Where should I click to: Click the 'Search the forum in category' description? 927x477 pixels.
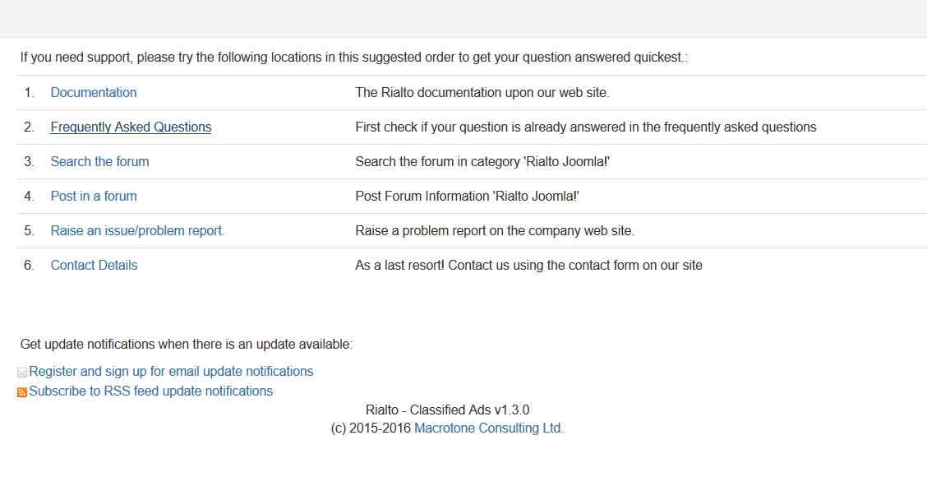tap(482, 162)
